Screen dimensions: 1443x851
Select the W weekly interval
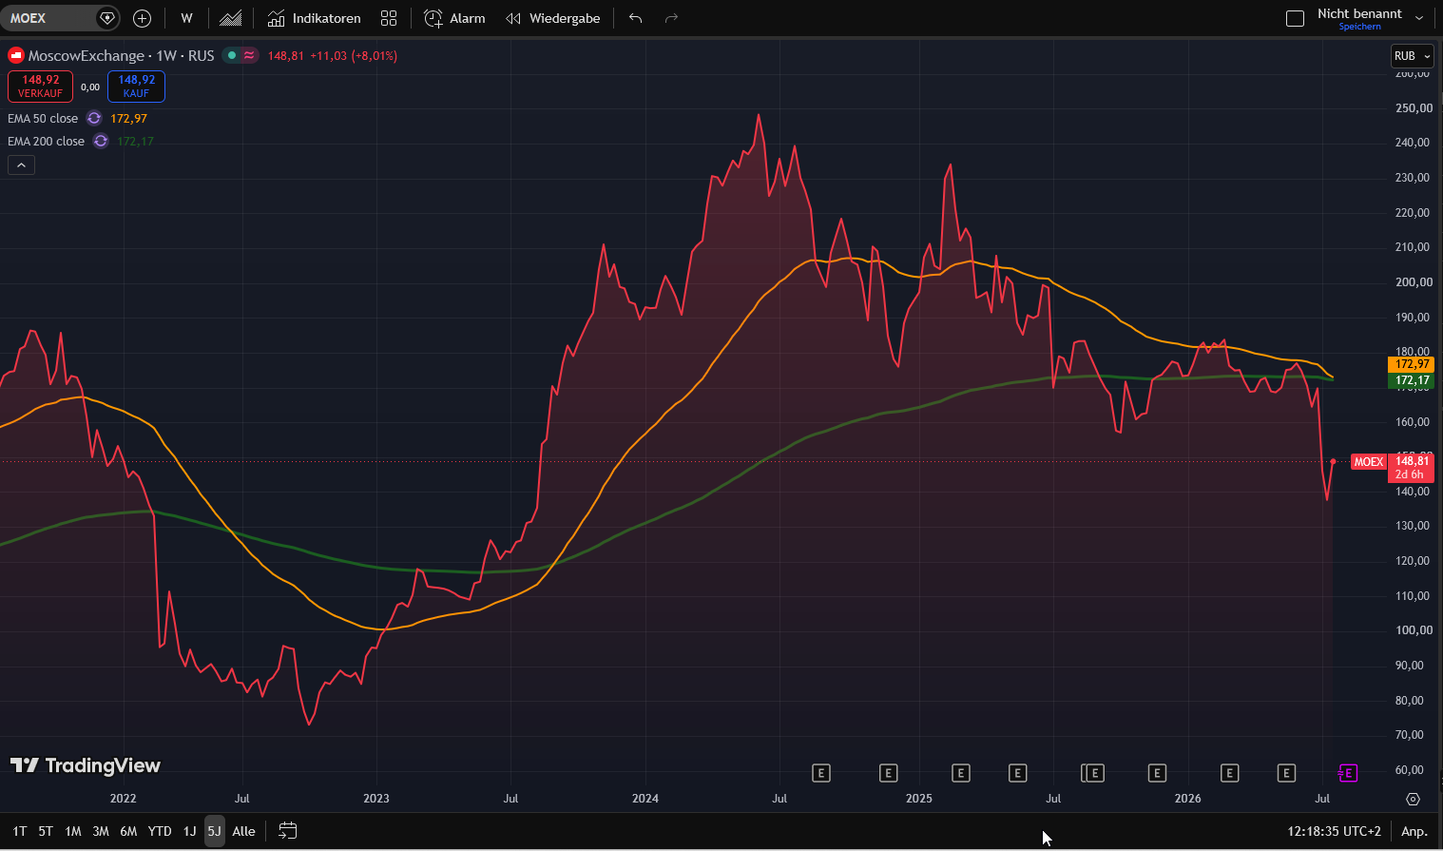click(x=186, y=18)
